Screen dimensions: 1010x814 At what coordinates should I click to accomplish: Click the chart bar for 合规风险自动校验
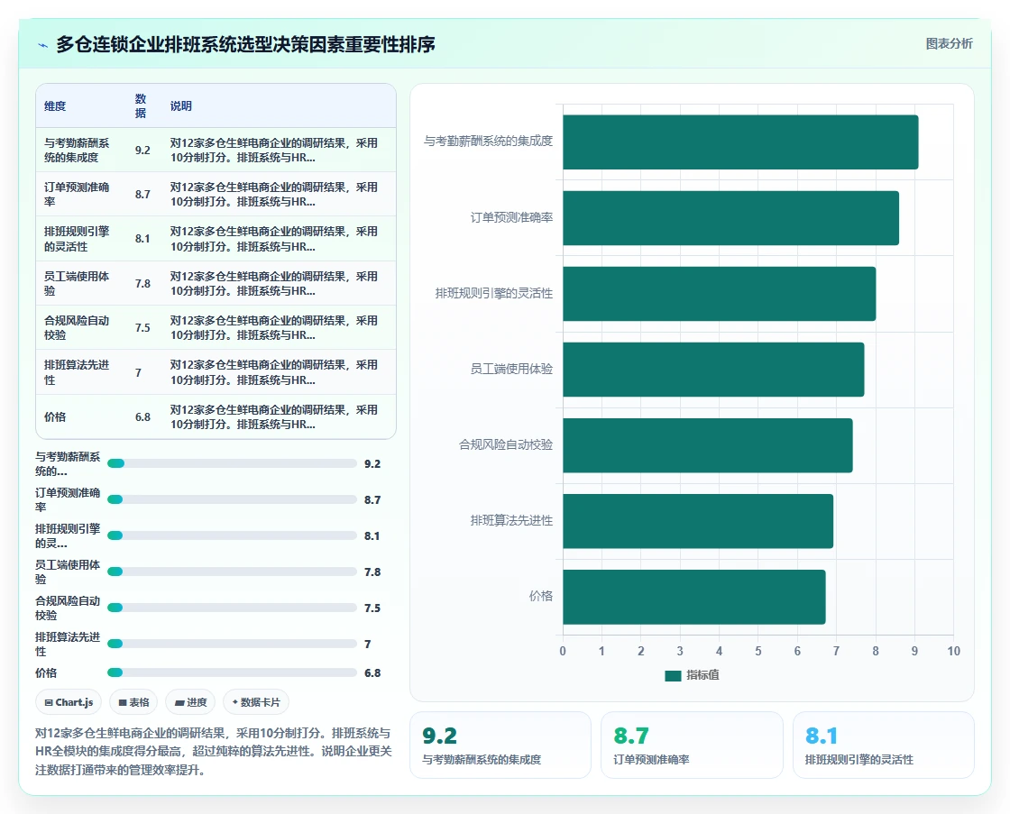tap(707, 445)
